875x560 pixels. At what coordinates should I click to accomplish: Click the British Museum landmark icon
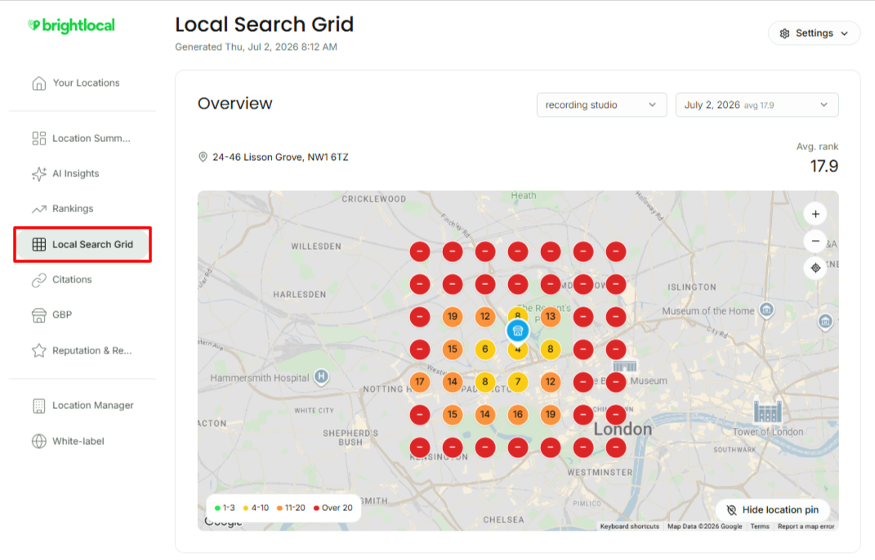click(x=624, y=366)
